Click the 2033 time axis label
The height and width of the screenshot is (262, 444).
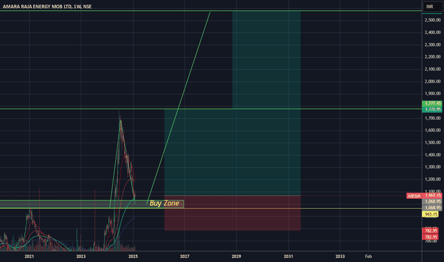(340, 256)
